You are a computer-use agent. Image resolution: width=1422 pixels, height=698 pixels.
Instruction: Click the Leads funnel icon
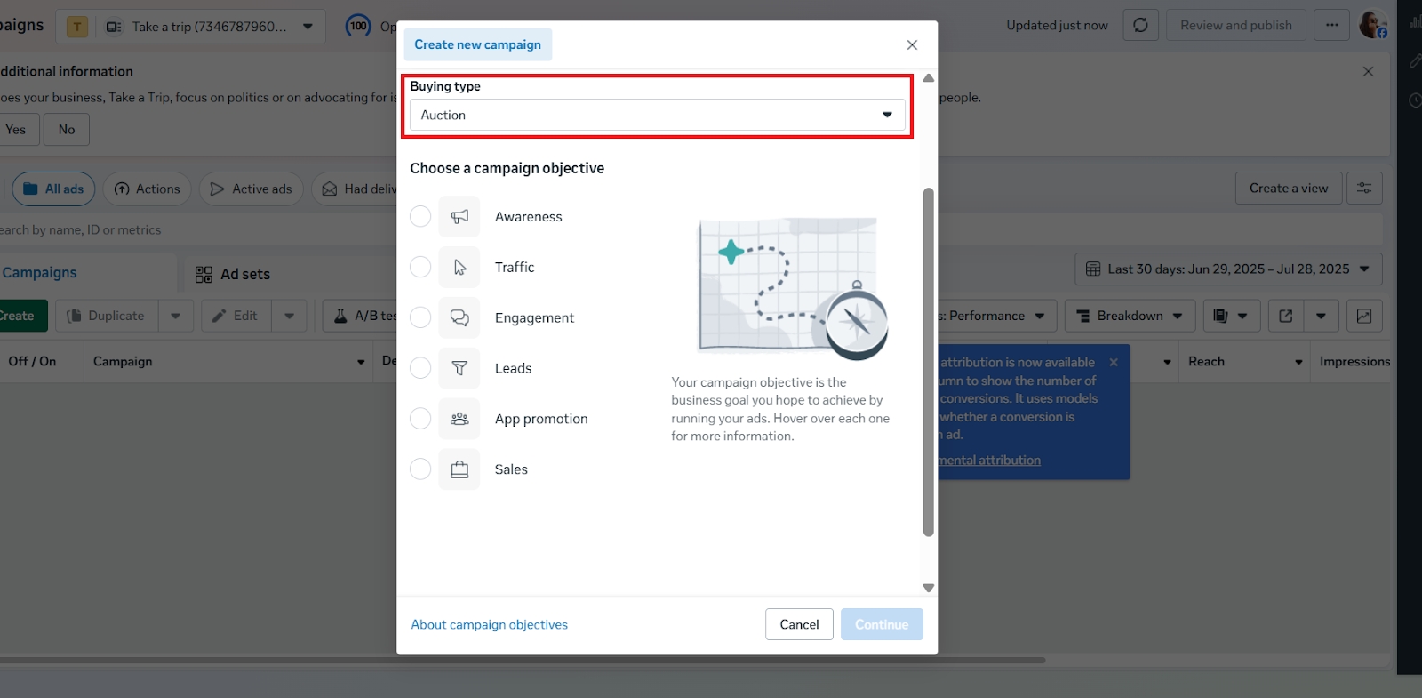[x=459, y=368]
